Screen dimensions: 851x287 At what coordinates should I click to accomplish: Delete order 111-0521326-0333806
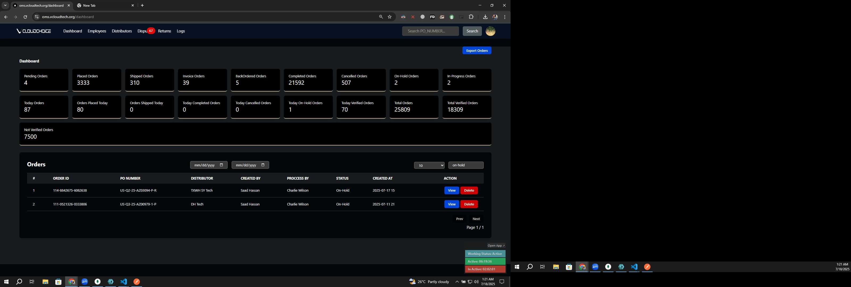click(469, 204)
